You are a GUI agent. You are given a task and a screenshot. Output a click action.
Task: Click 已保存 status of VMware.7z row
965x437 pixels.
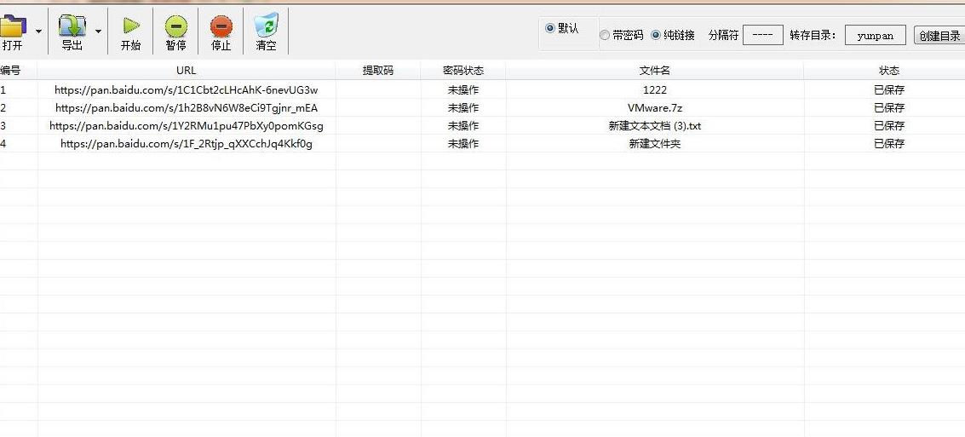889,107
